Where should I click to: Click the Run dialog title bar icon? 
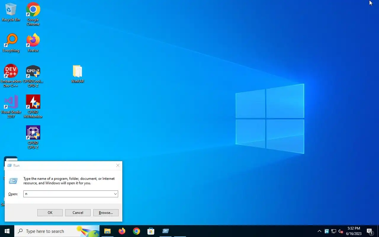click(9, 165)
